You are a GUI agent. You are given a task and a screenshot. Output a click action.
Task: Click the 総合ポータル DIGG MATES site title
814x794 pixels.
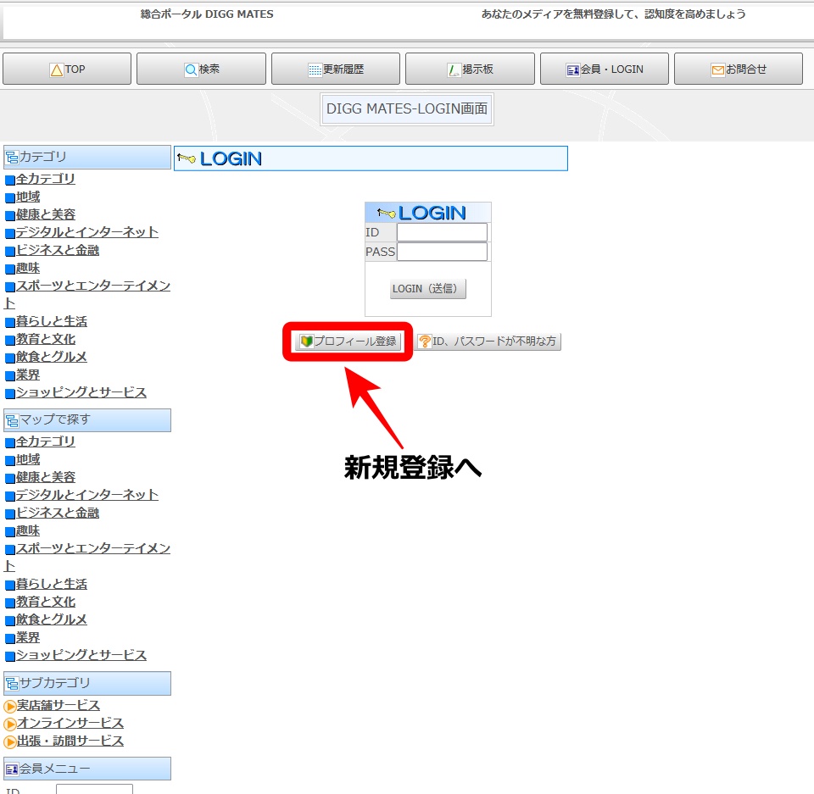(207, 14)
